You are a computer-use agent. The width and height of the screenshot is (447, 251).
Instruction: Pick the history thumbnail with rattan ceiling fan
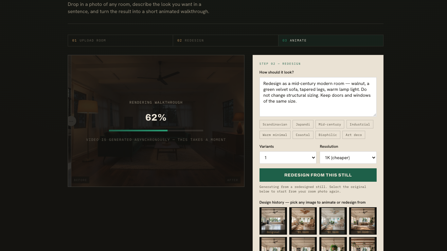click(303, 221)
